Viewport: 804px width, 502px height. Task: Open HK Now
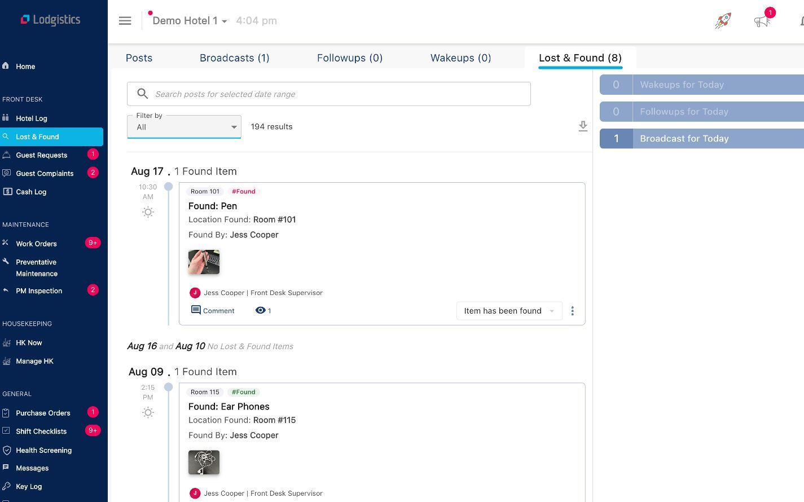tap(29, 343)
